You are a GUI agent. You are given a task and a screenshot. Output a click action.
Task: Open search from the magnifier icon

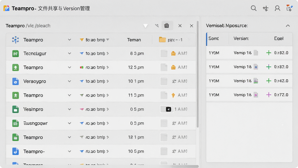pos(253,8)
